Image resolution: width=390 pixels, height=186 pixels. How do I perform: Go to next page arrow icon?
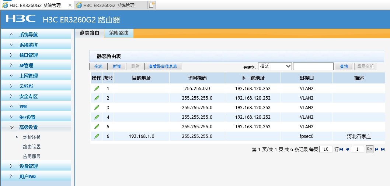377,149
